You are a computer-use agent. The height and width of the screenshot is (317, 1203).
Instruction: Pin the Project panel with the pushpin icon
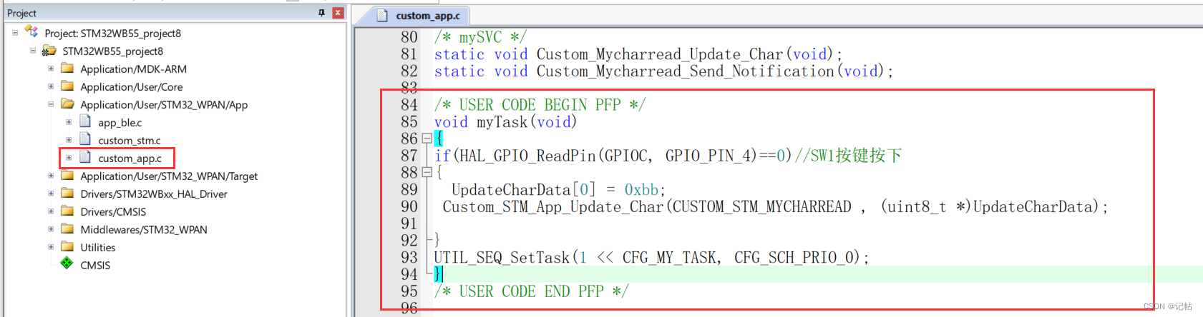click(x=321, y=13)
